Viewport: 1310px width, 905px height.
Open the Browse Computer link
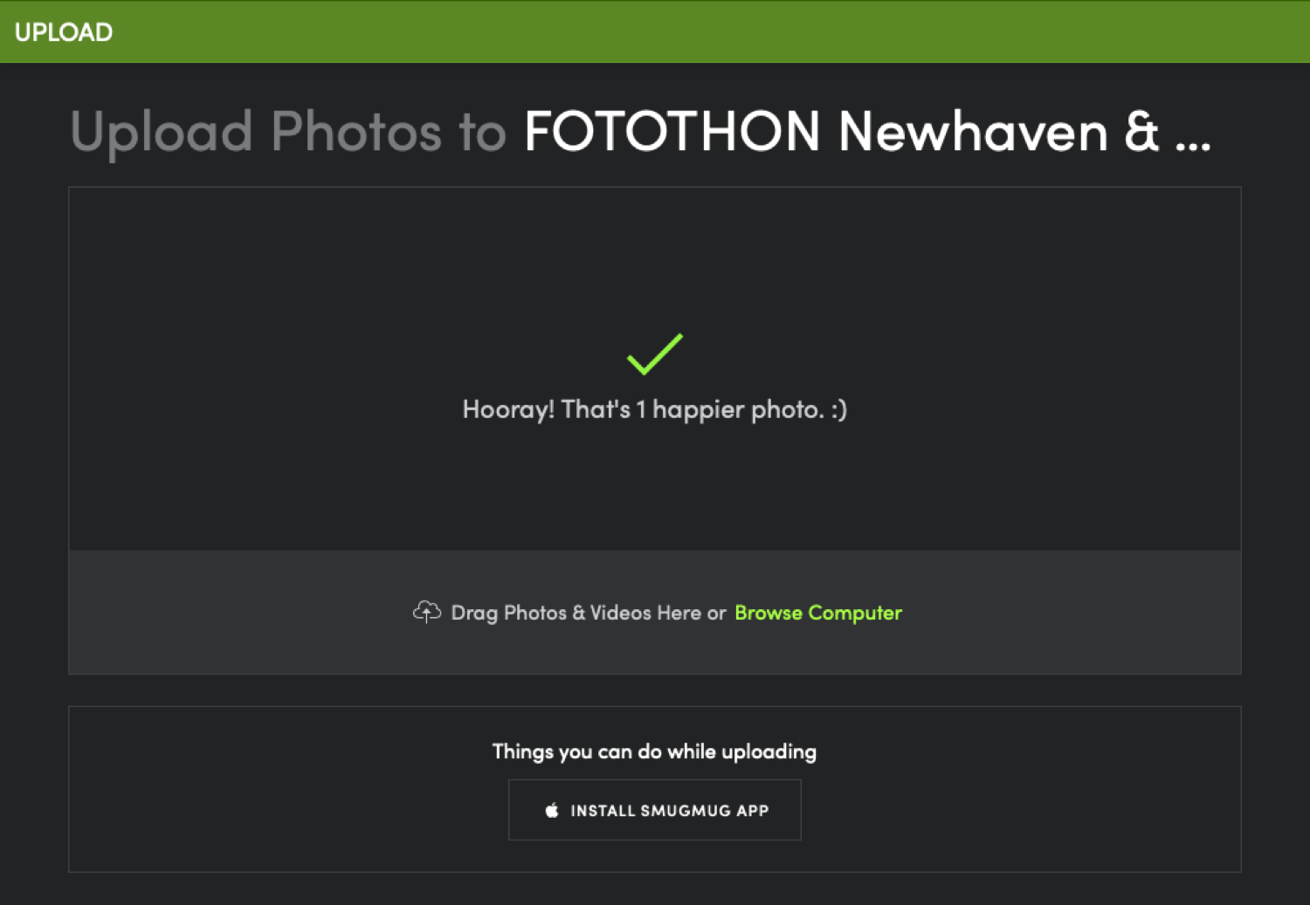coord(817,613)
